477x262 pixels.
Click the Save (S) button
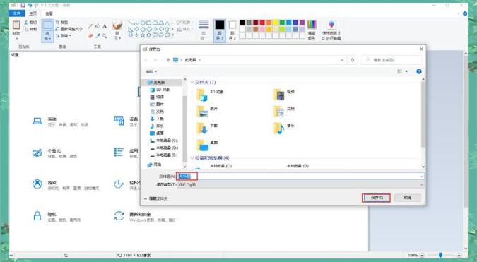coord(377,198)
